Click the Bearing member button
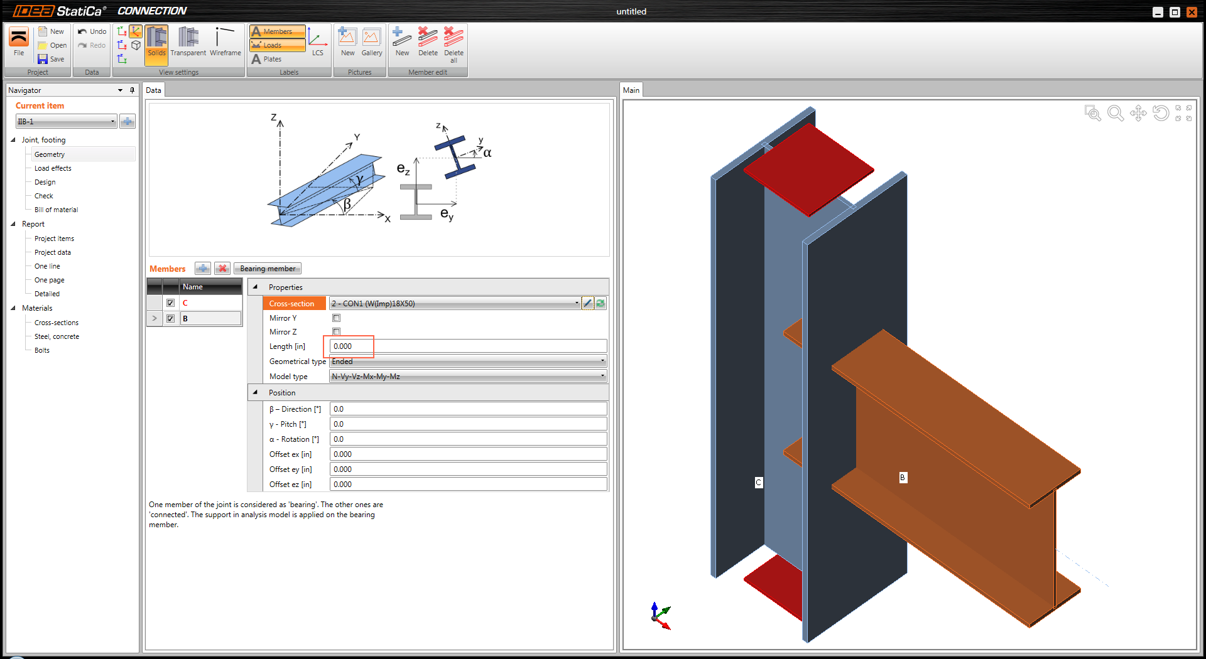 (268, 269)
